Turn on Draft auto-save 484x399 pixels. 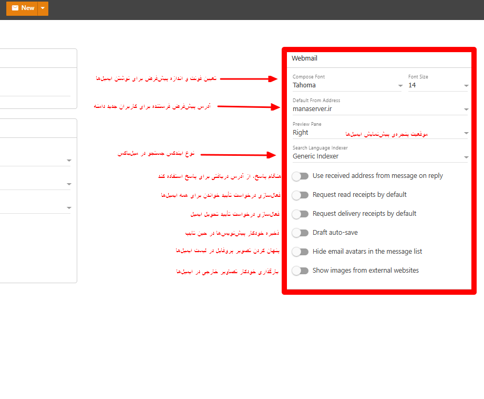pos(300,233)
